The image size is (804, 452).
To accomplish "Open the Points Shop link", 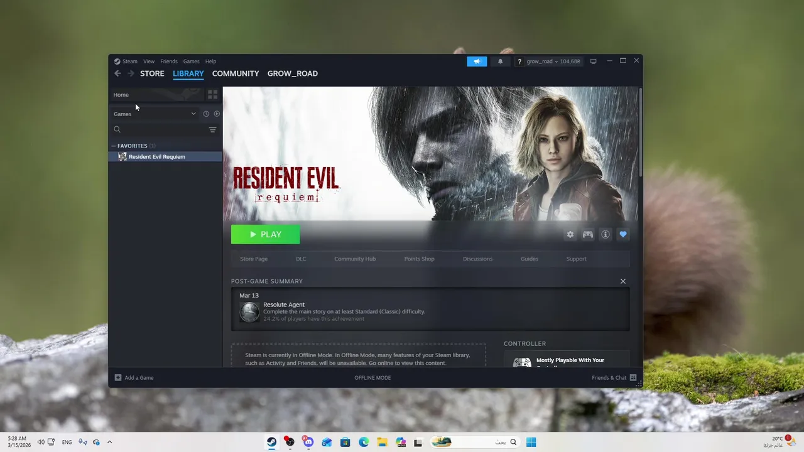I will coord(419,259).
